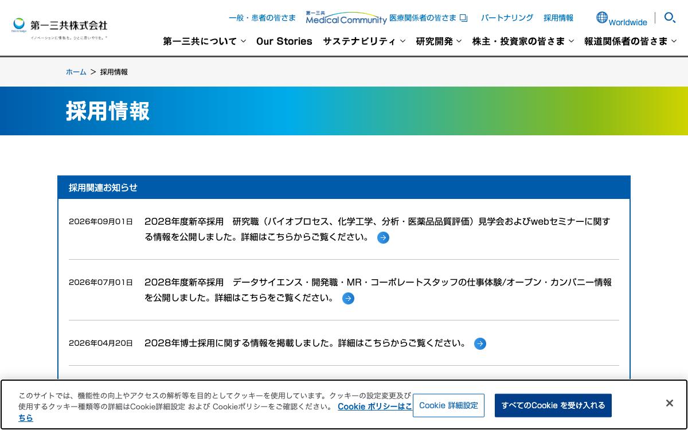The image size is (688, 430).
Task: Open 医療関係者の皆さま link
Action: 423,18
